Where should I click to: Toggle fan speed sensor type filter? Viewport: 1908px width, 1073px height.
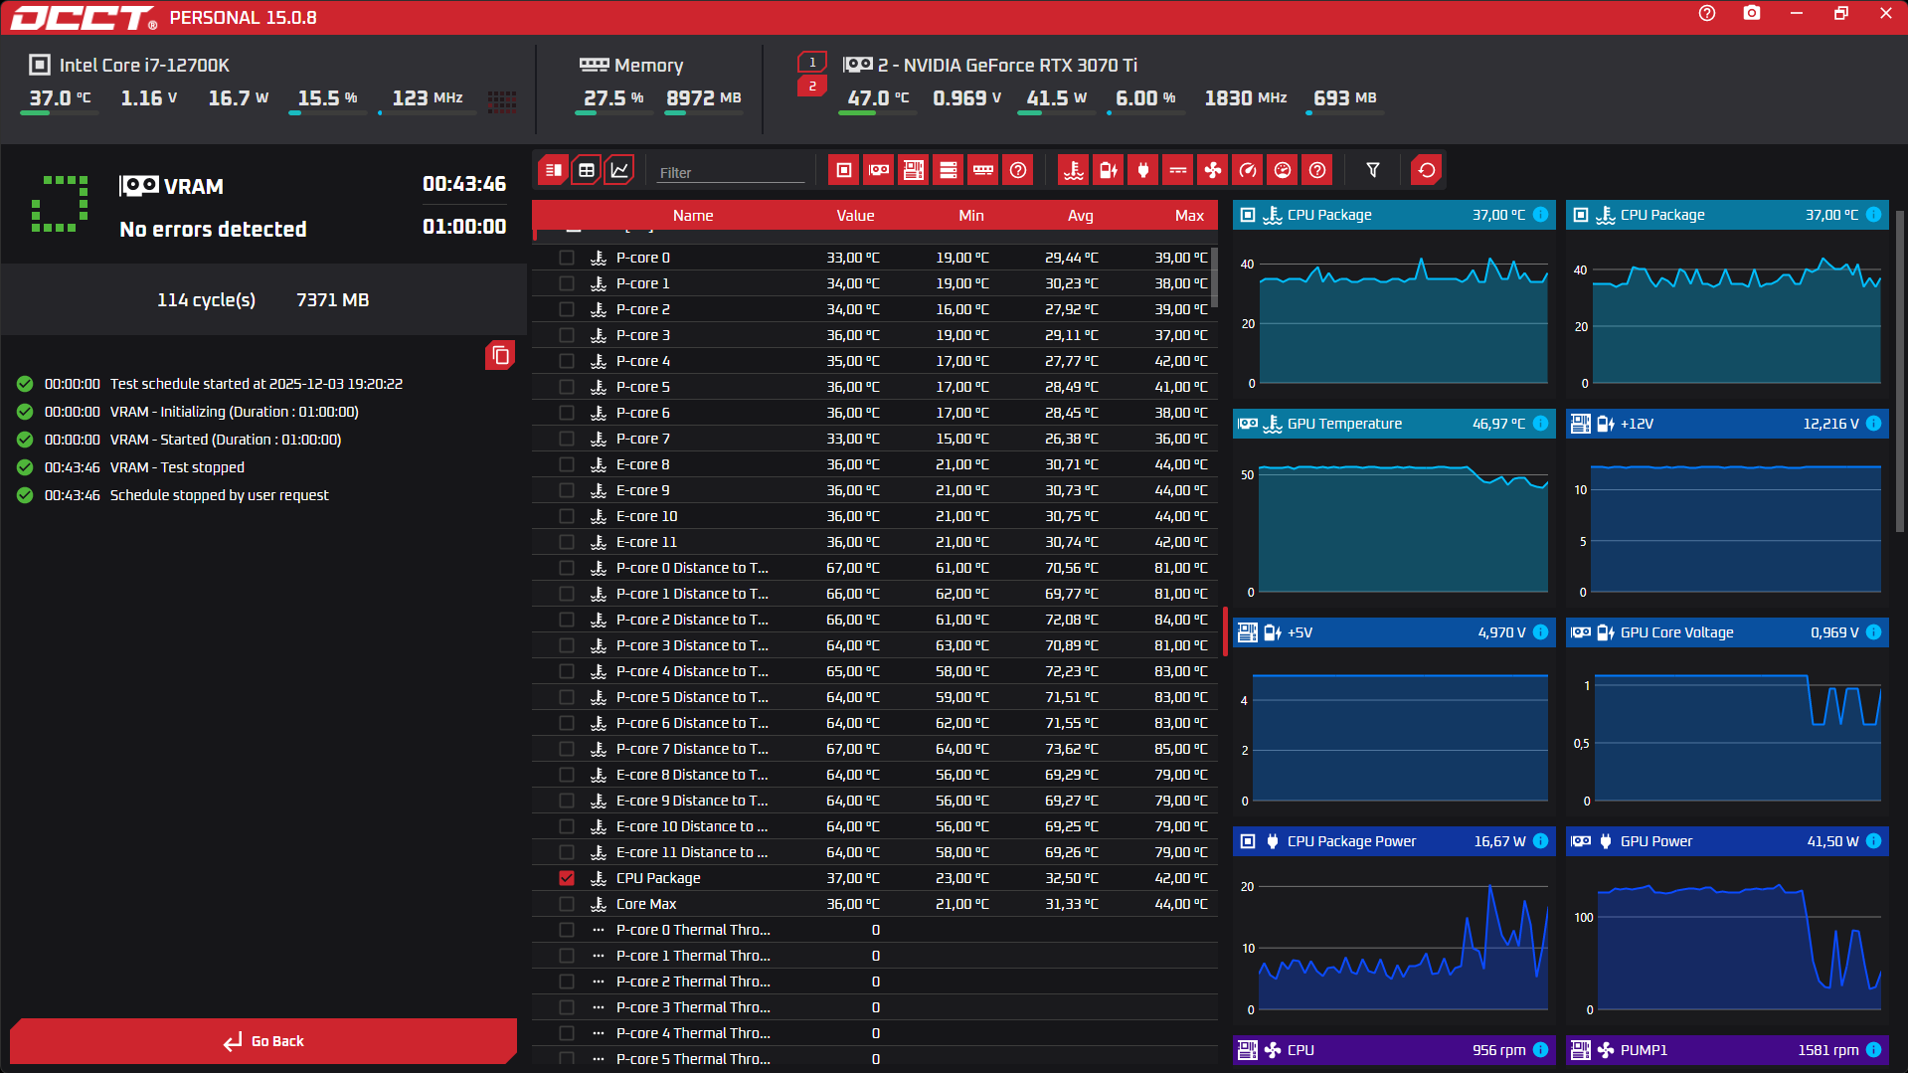(x=1213, y=170)
